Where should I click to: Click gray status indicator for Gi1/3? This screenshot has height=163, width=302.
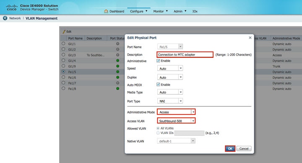(117, 55)
